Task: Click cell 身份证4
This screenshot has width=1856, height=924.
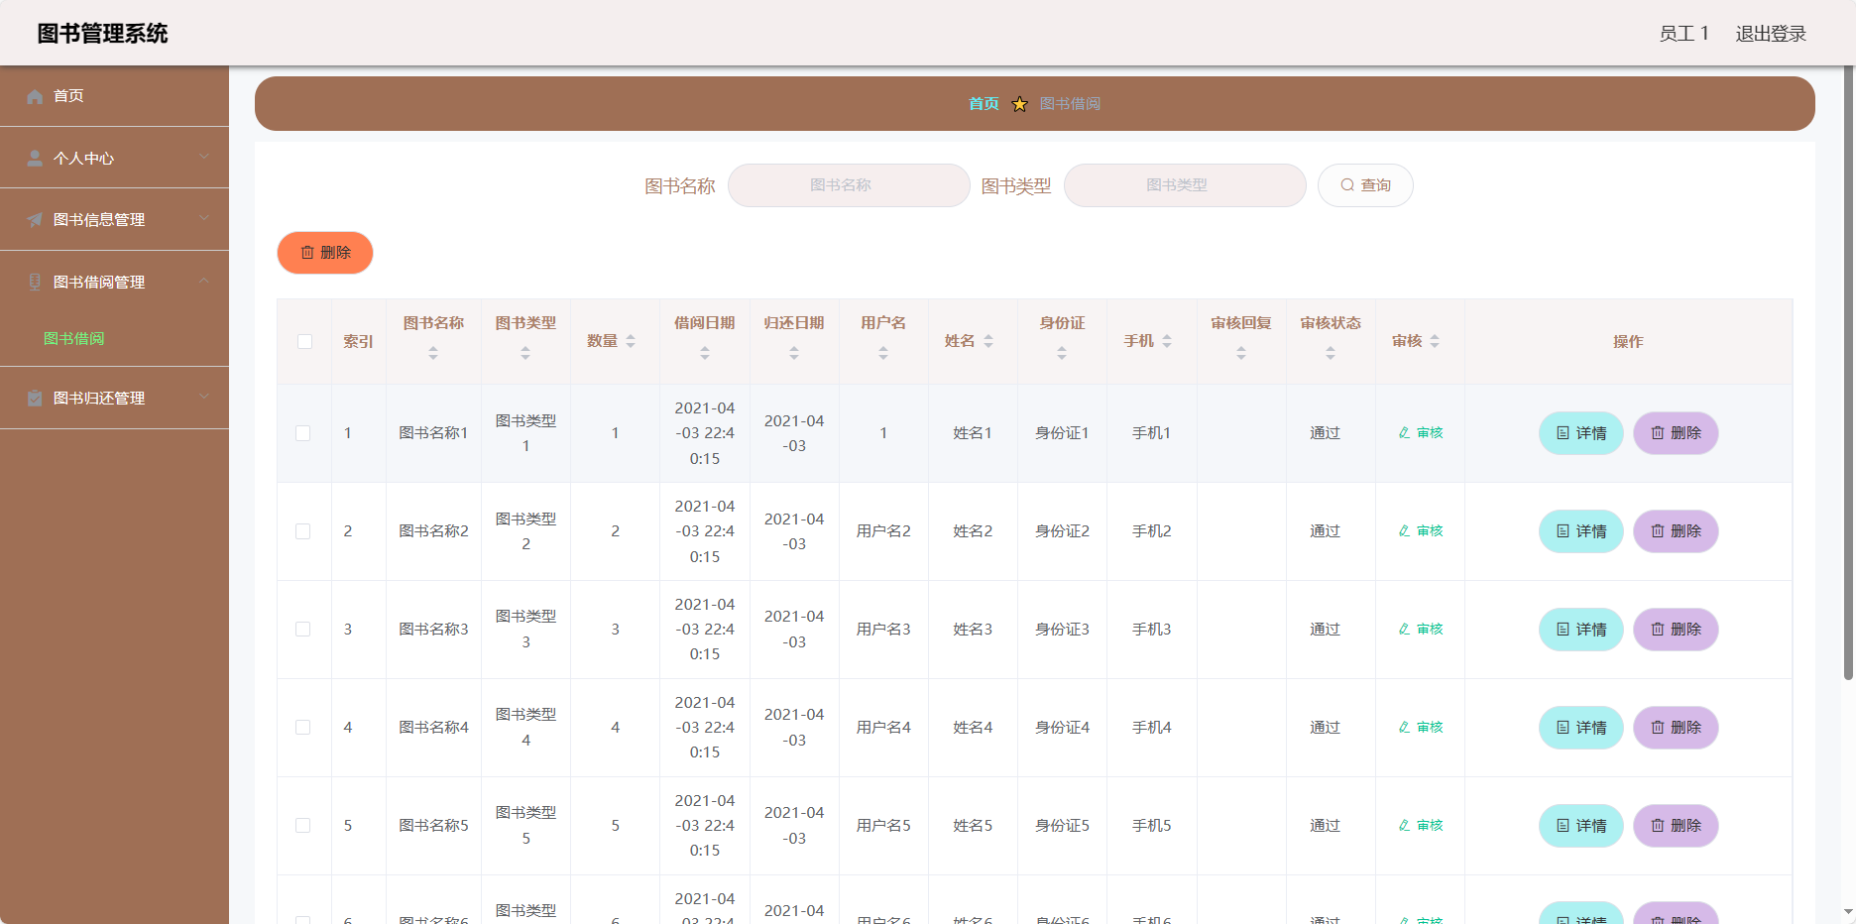Action: pyautogui.click(x=1062, y=728)
